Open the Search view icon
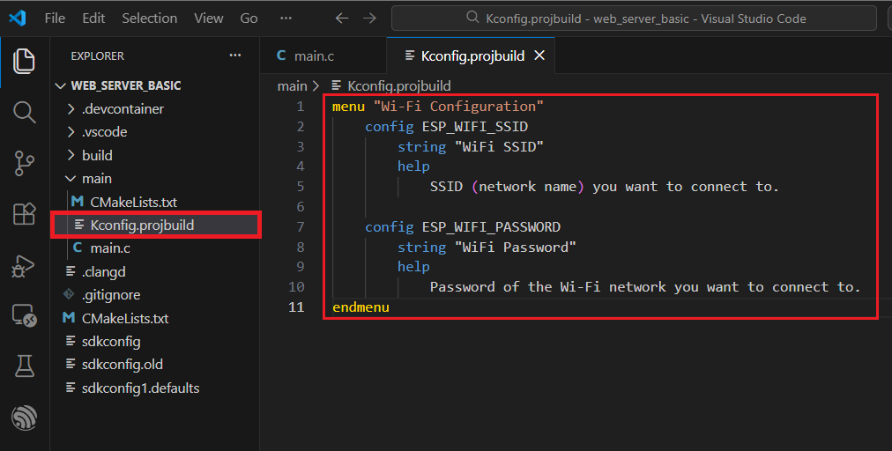 point(25,112)
